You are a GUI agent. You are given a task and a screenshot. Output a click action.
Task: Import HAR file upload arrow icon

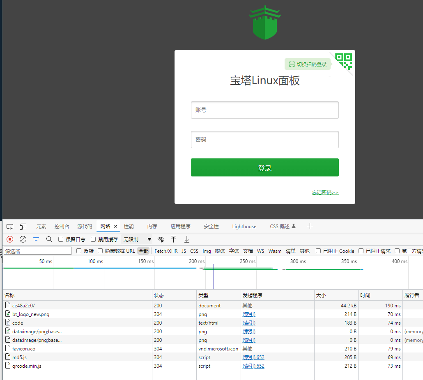[173, 239]
